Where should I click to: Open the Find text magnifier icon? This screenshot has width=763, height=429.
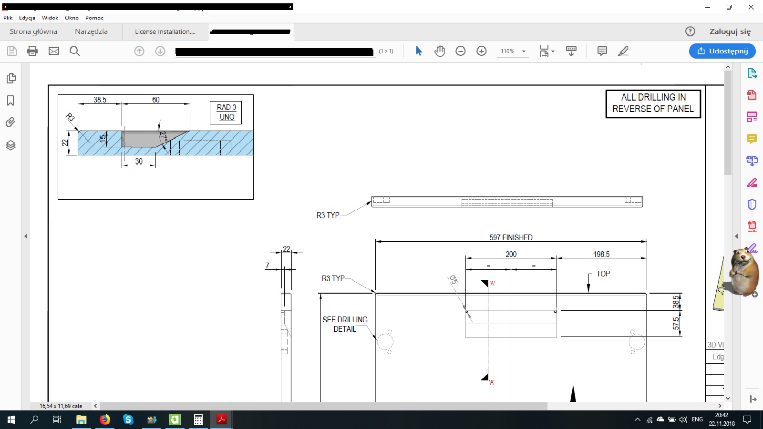[75, 51]
